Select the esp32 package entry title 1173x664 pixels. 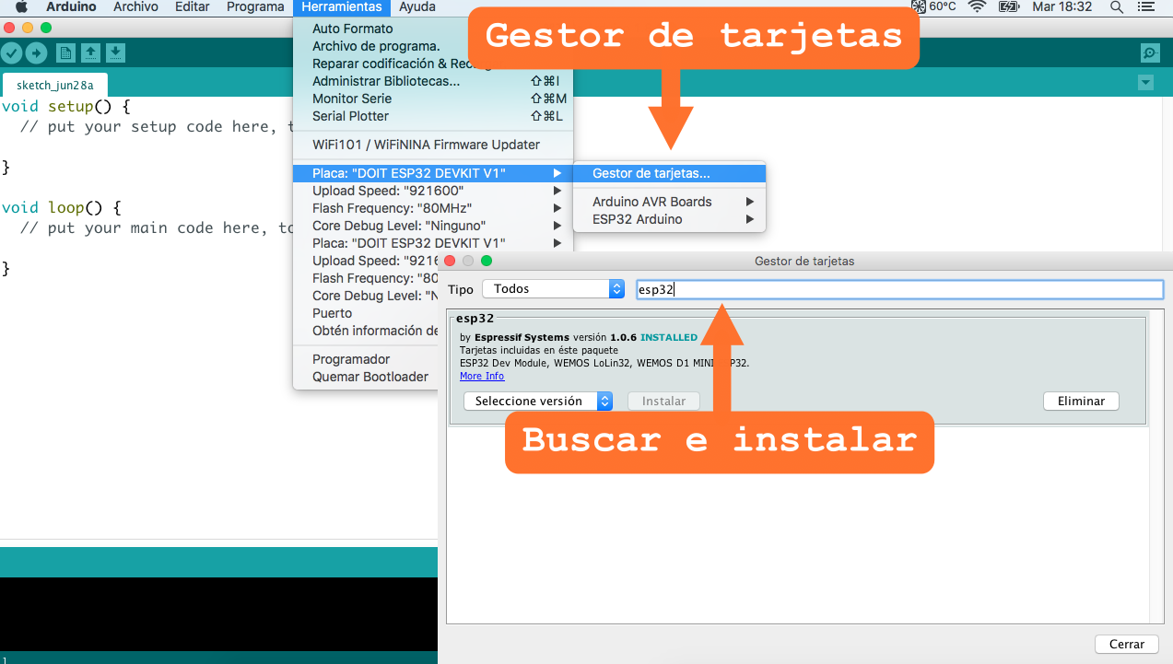coord(475,319)
